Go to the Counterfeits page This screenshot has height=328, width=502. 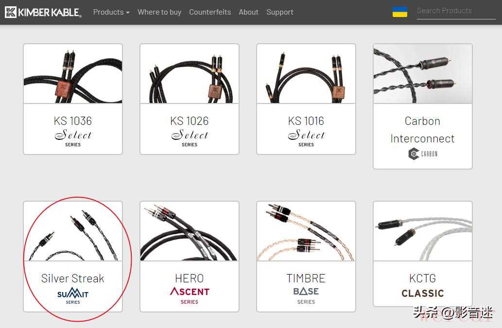pos(210,12)
